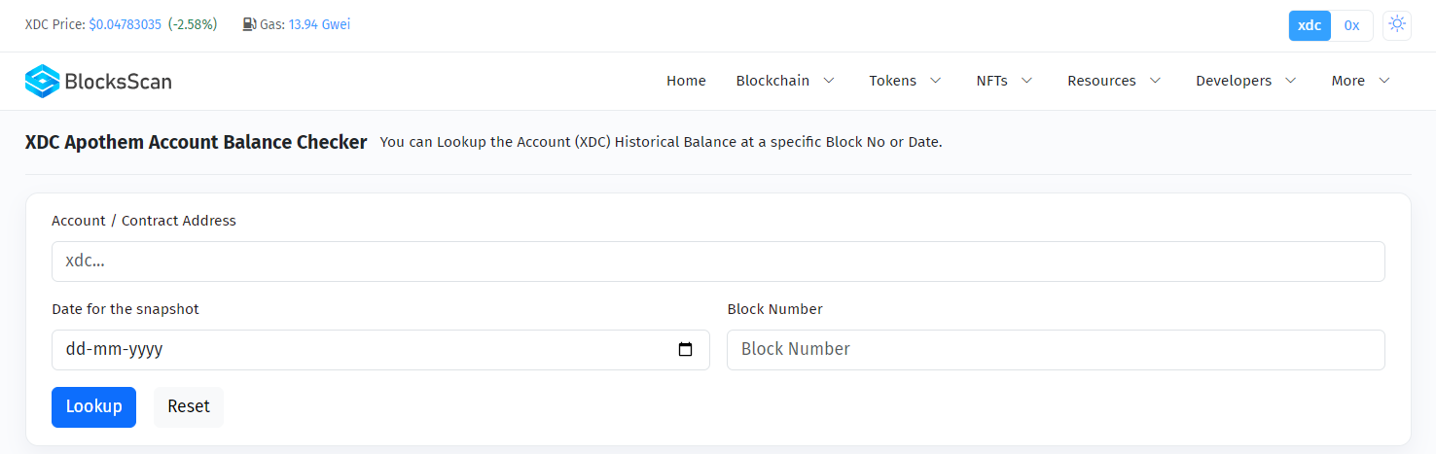Expand the Tokens dropdown menu

(905, 81)
